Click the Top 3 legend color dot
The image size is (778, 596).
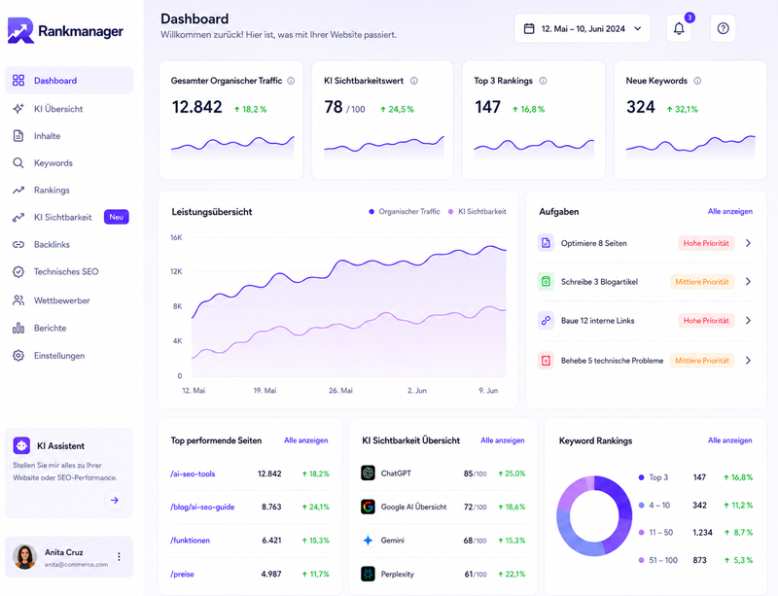(x=641, y=477)
